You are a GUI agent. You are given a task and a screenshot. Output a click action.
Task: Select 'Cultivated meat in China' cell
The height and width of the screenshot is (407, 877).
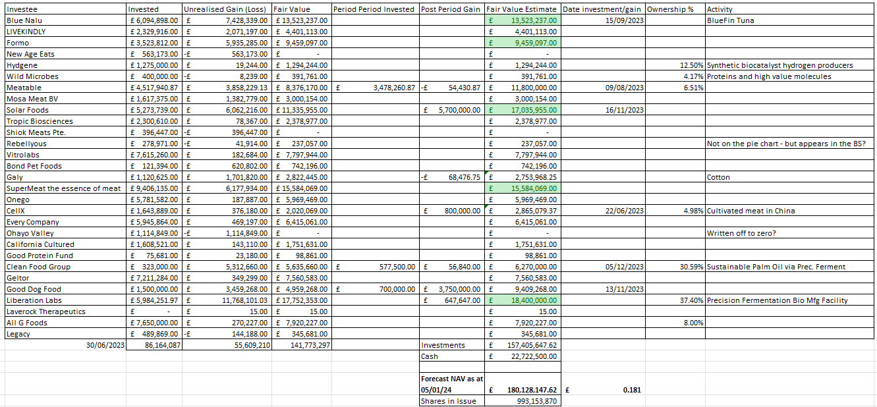tap(791, 211)
